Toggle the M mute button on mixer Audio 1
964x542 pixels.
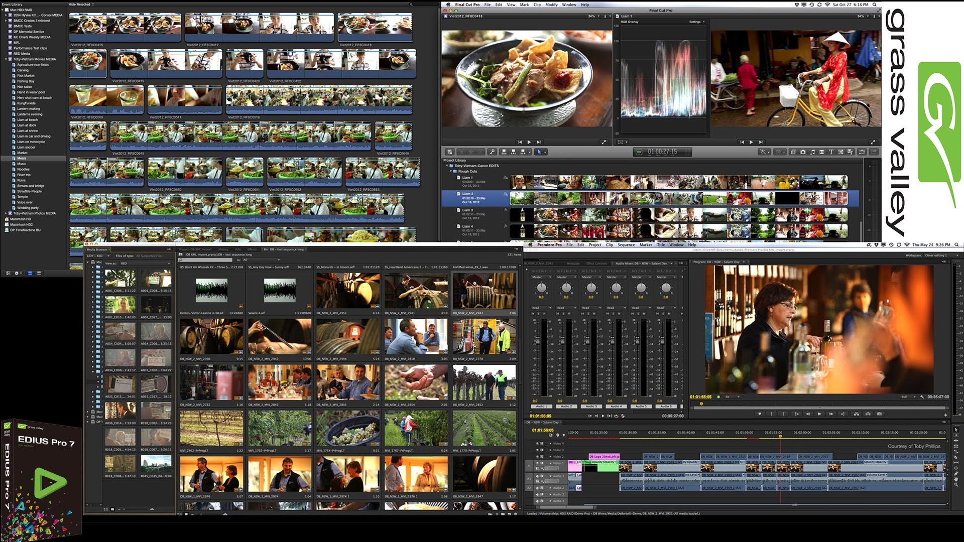pyautogui.click(x=533, y=314)
